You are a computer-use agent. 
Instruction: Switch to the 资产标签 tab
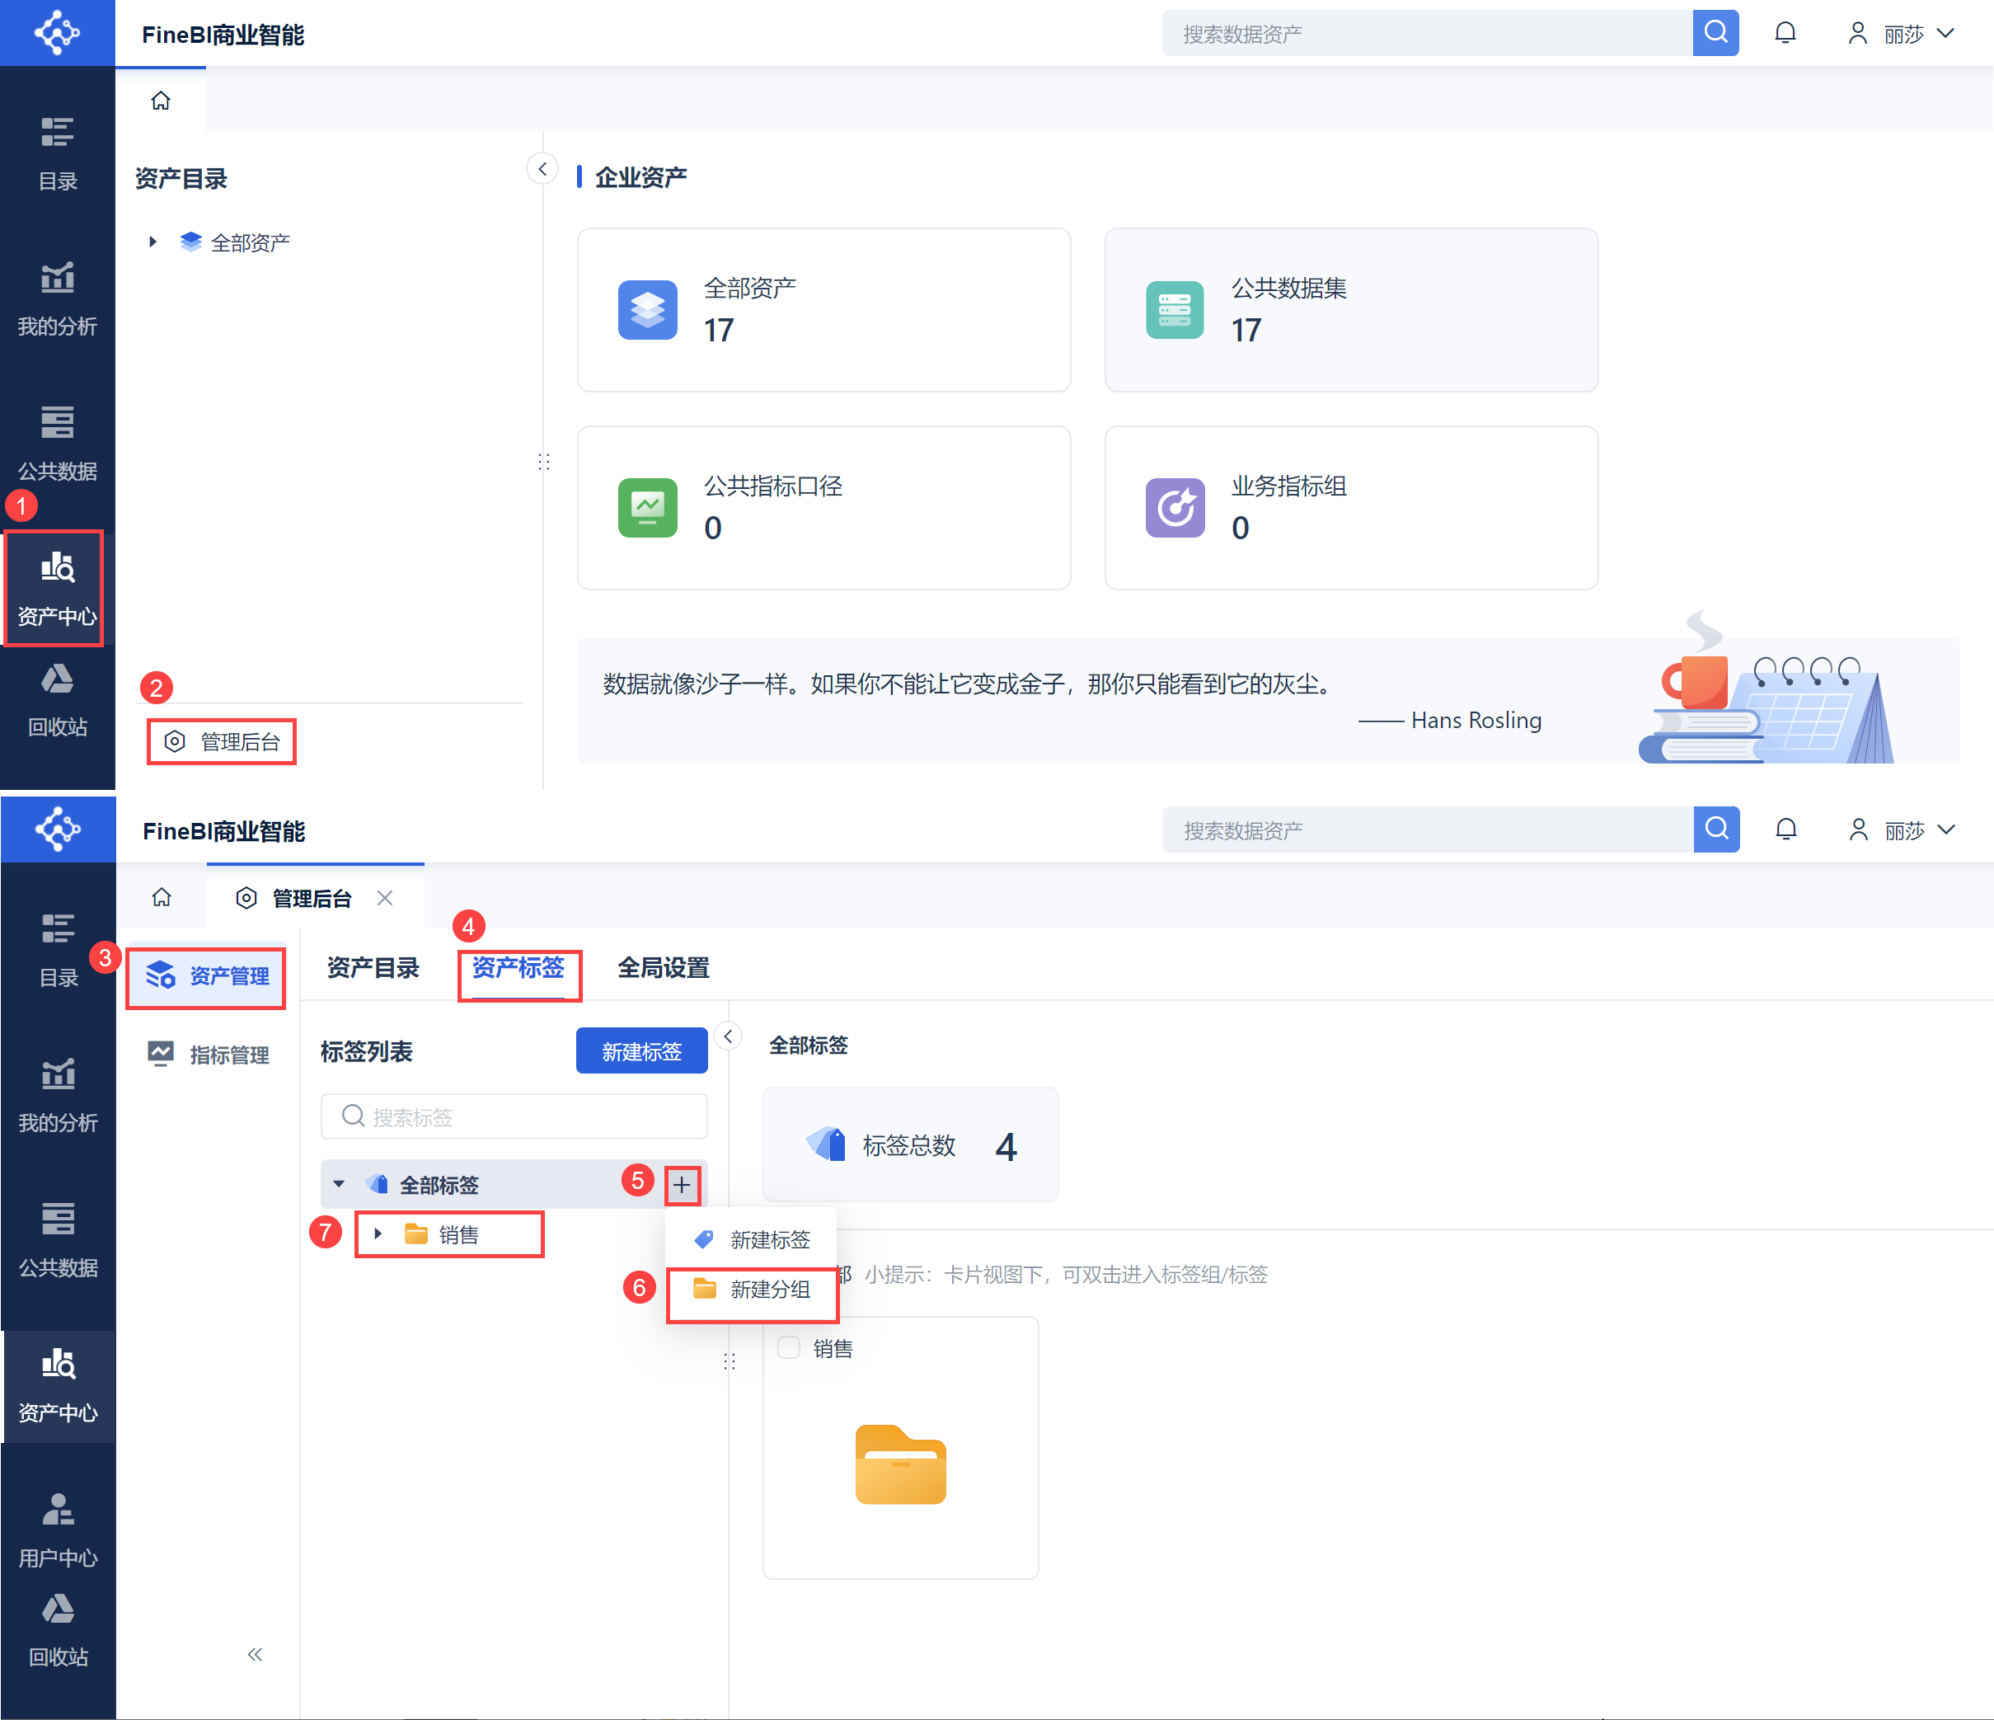(518, 967)
